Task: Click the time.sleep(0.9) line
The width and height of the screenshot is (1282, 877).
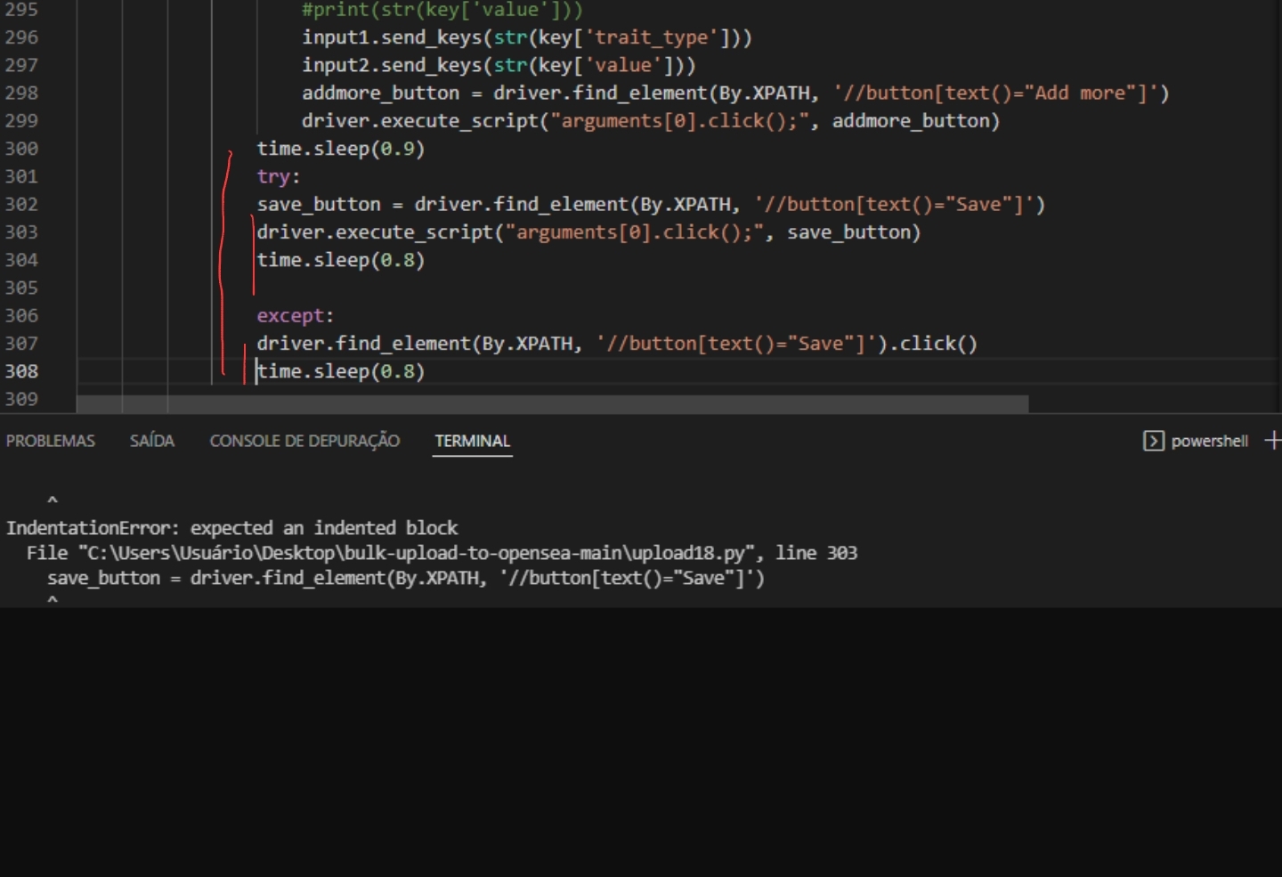Action: (x=341, y=149)
